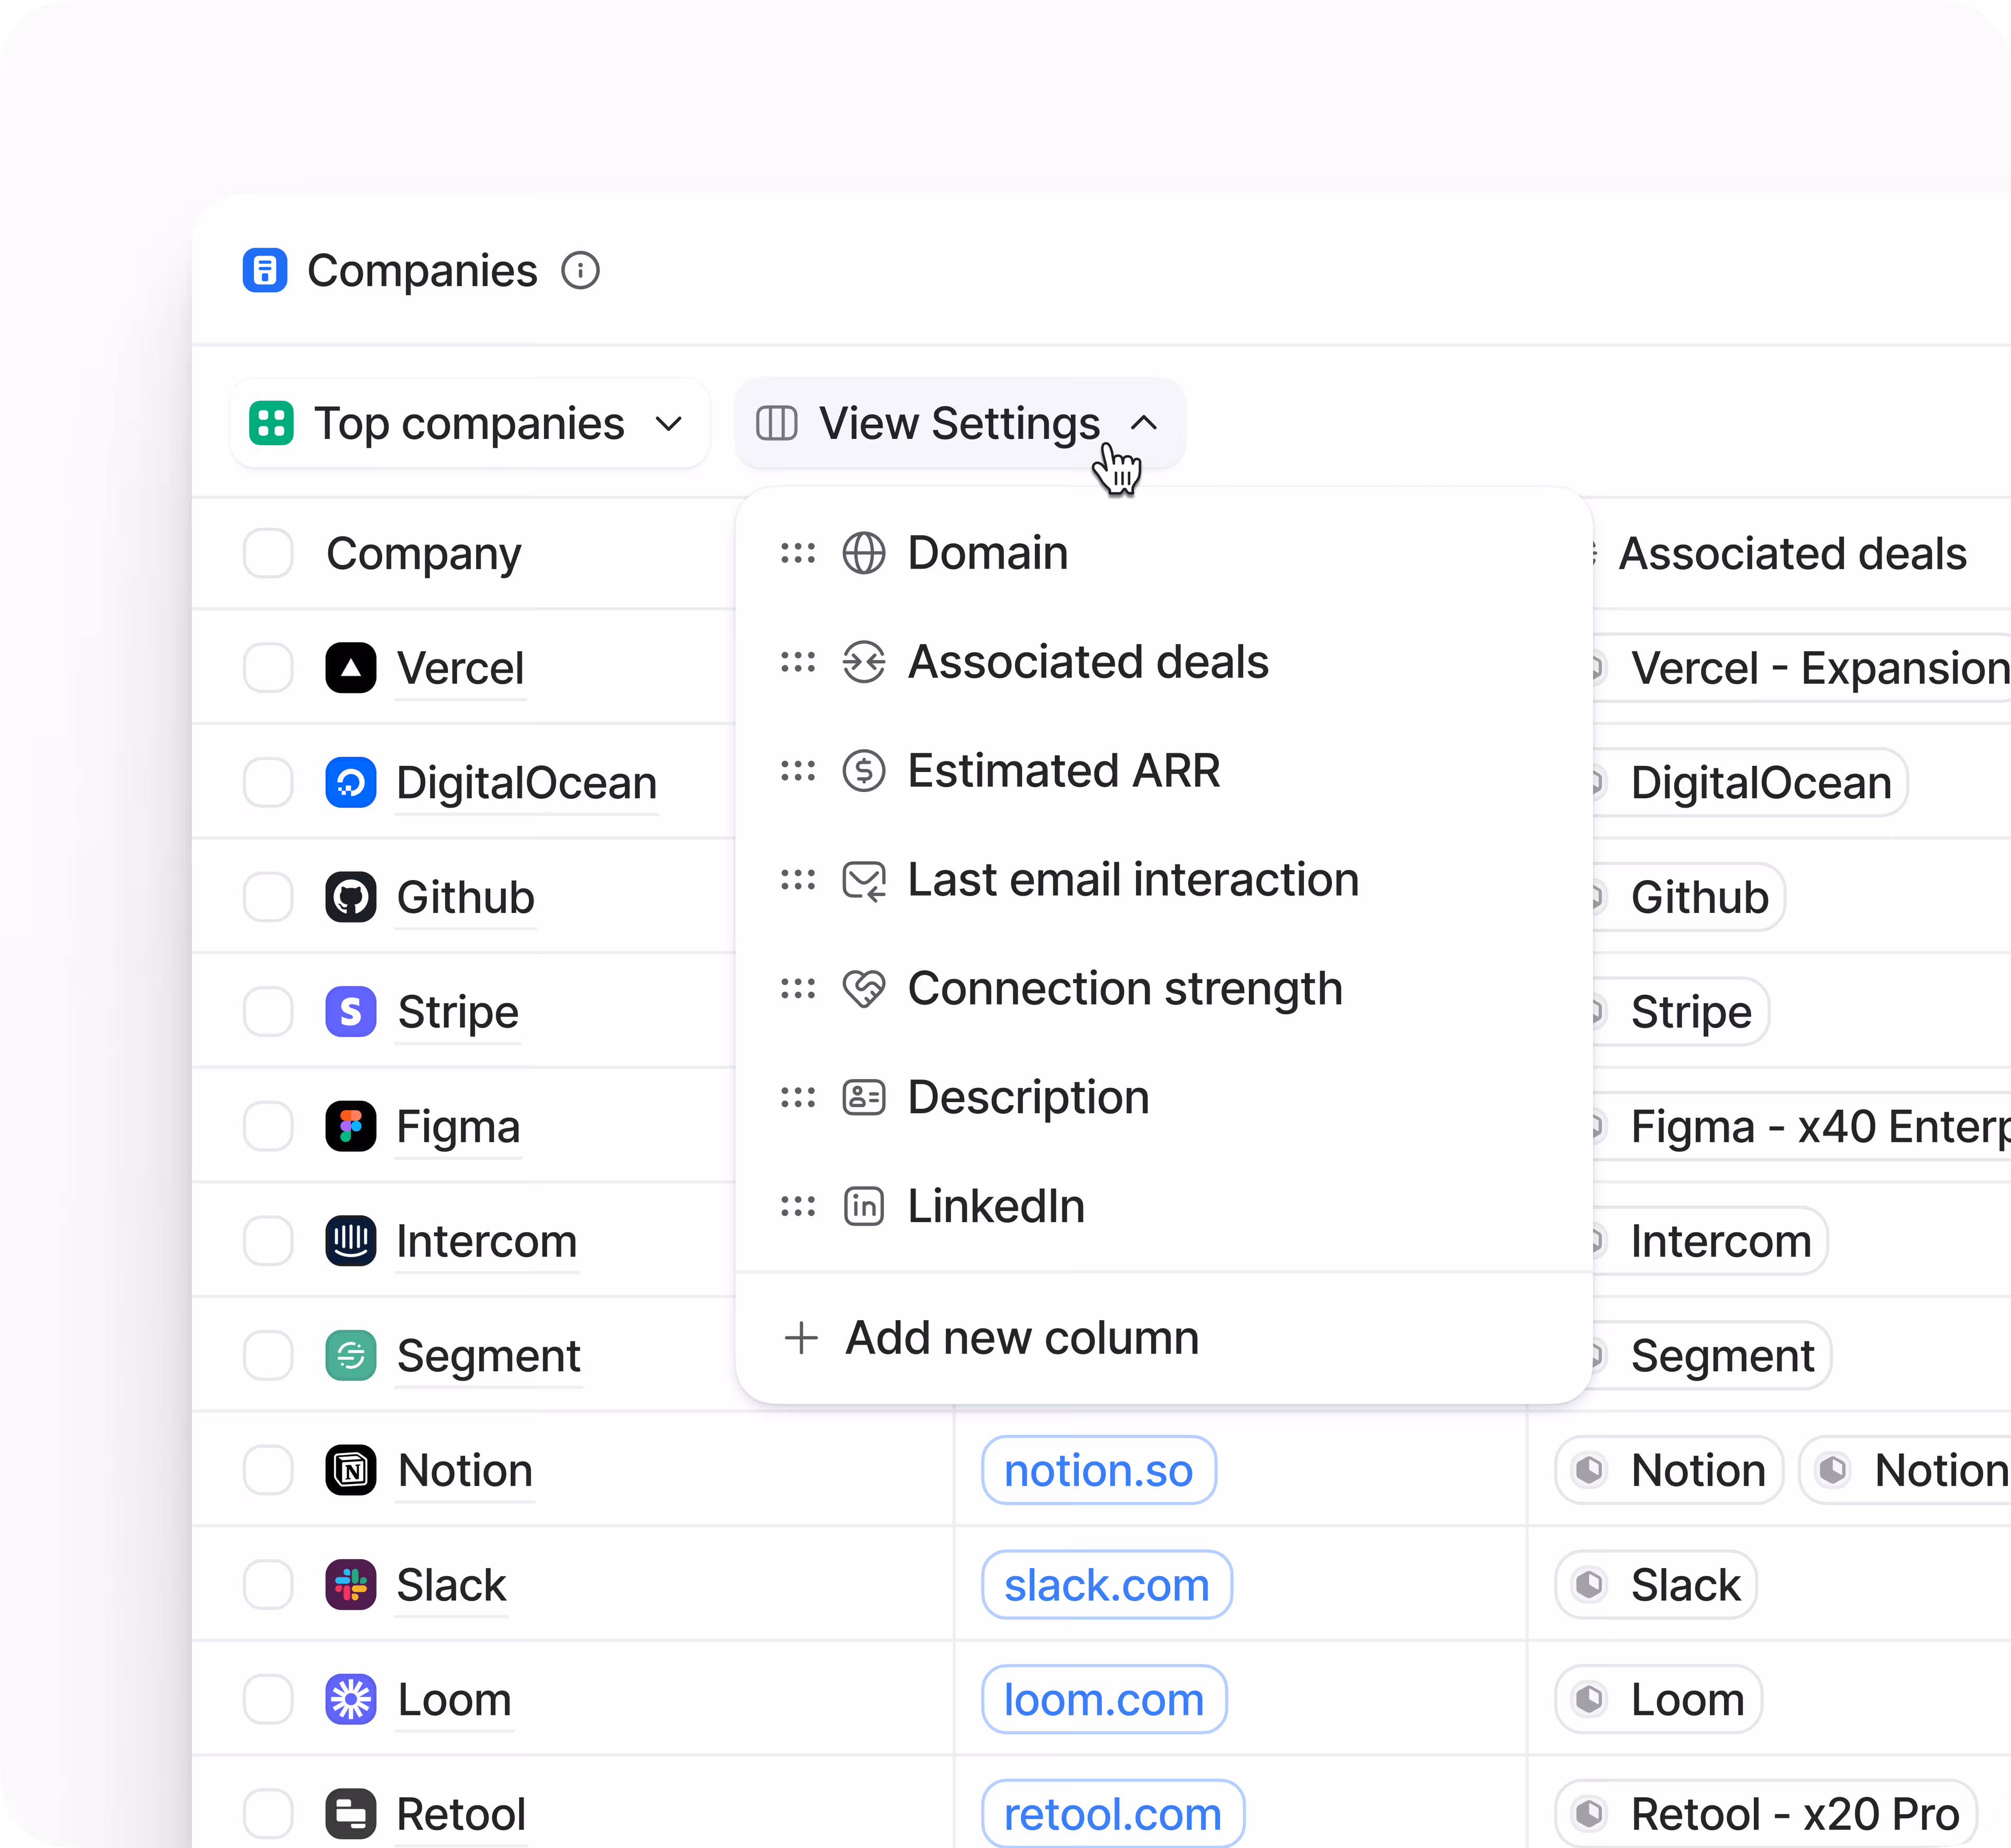Open the notion.so domain link

[1098, 1470]
